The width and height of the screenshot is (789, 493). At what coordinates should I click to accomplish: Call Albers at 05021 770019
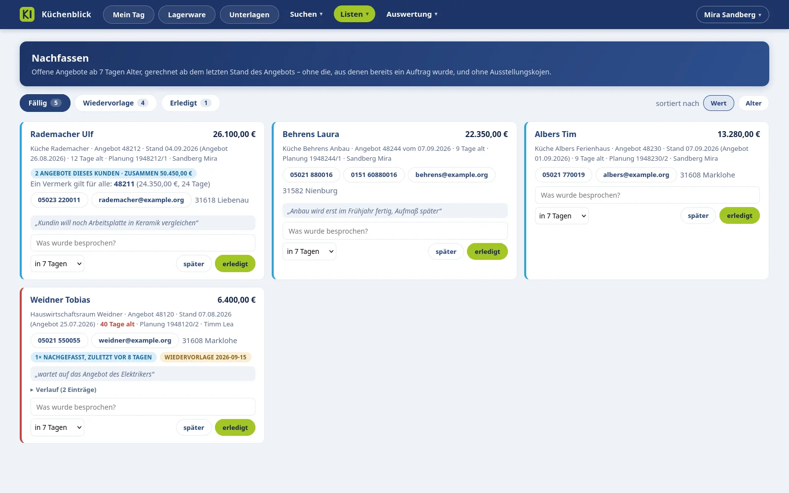tap(564, 175)
